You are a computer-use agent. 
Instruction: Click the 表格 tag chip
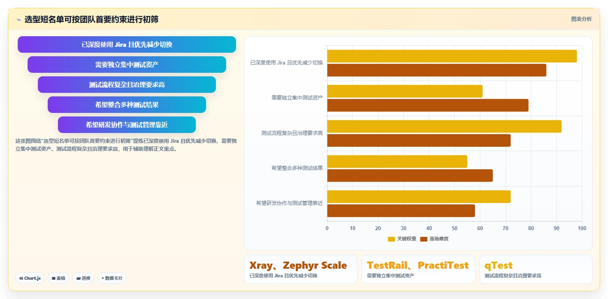click(x=58, y=278)
